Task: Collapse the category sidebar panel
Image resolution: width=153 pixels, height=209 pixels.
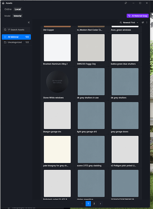Action: [29, 23]
